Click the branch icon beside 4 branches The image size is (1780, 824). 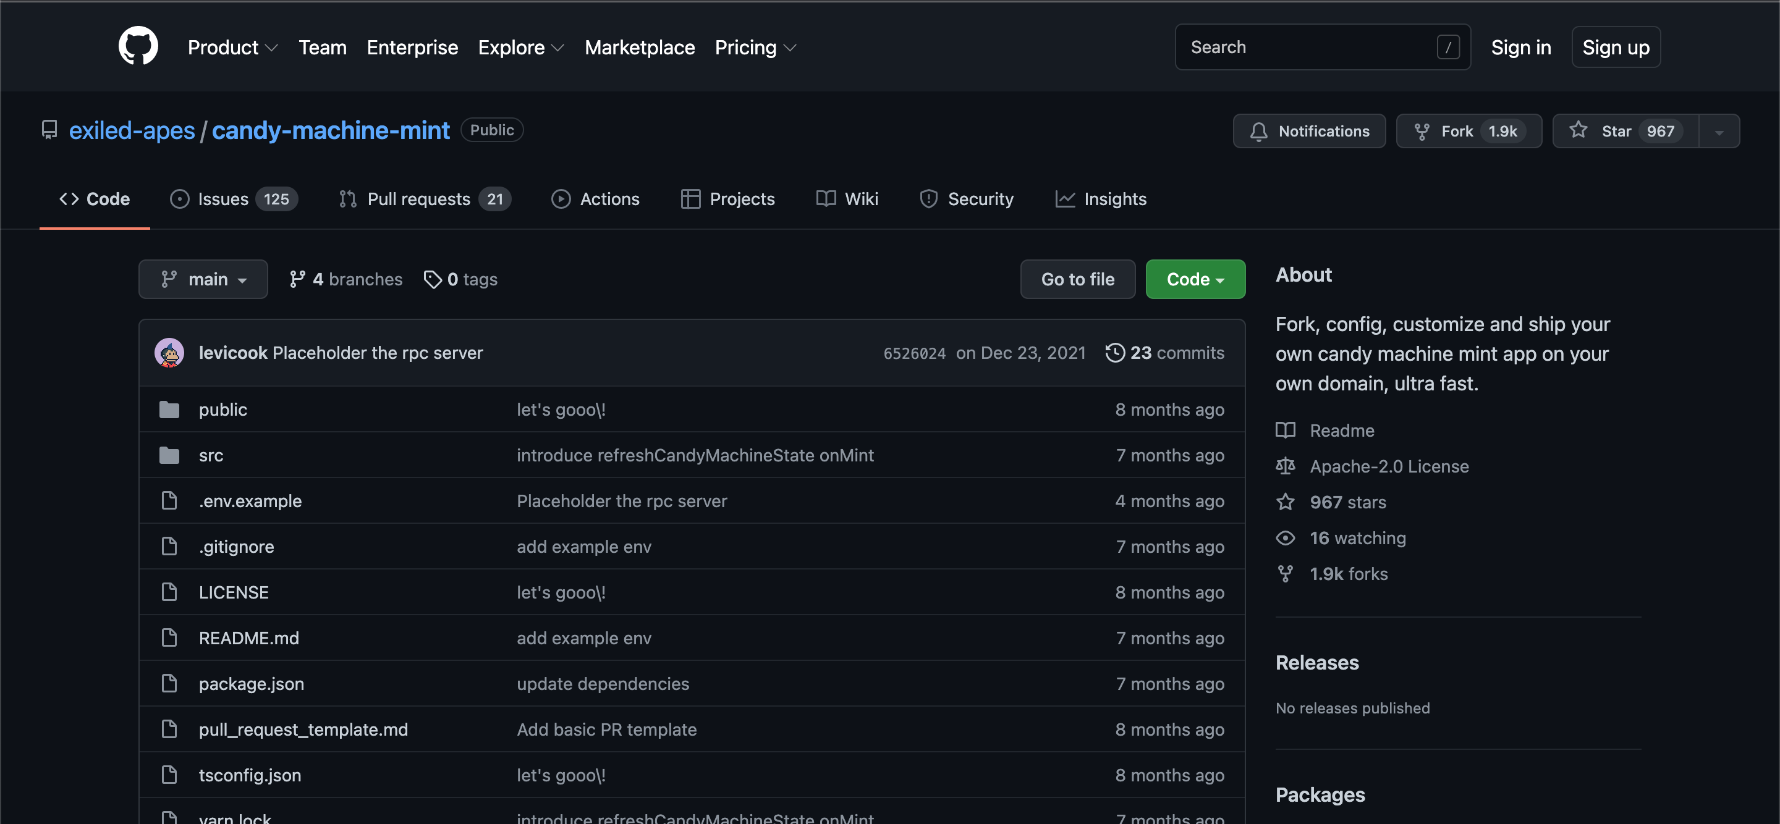click(x=297, y=279)
